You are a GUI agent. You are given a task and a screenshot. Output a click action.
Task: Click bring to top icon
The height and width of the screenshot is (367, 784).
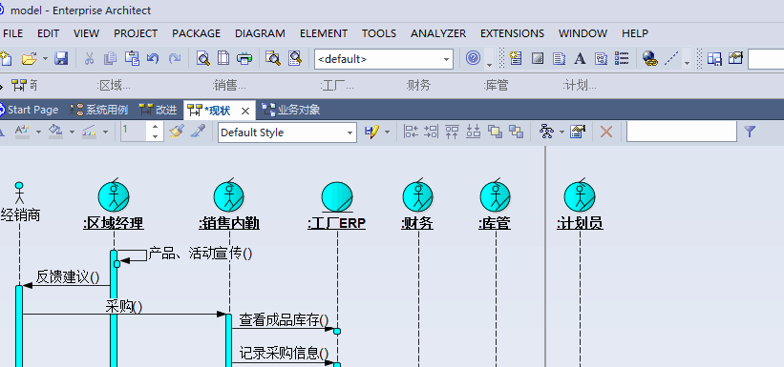tap(495, 132)
